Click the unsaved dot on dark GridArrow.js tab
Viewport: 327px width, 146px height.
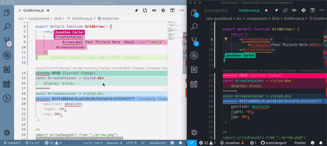(x=266, y=10)
